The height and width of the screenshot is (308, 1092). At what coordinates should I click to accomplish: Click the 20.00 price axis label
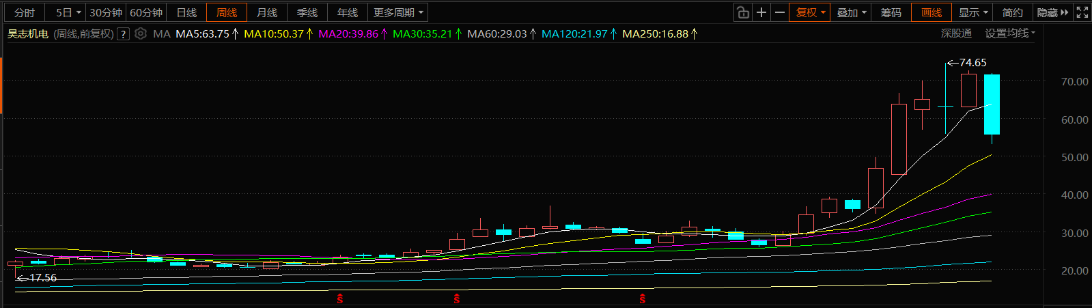coord(1074,270)
